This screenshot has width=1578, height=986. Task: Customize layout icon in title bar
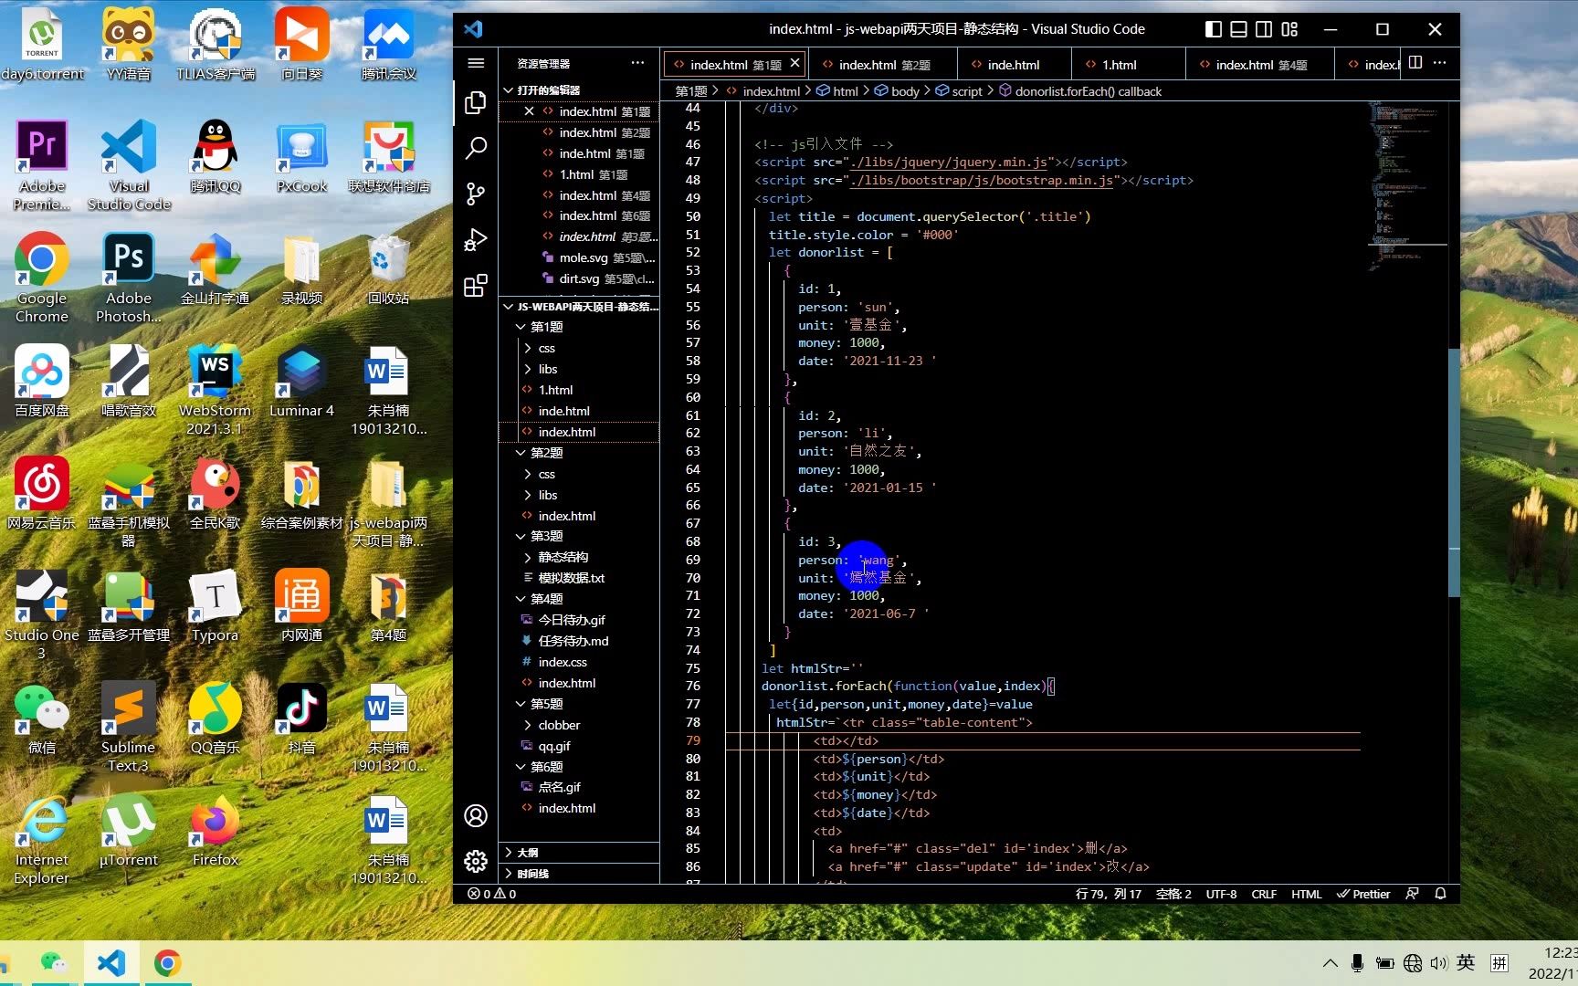[1289, 29]
